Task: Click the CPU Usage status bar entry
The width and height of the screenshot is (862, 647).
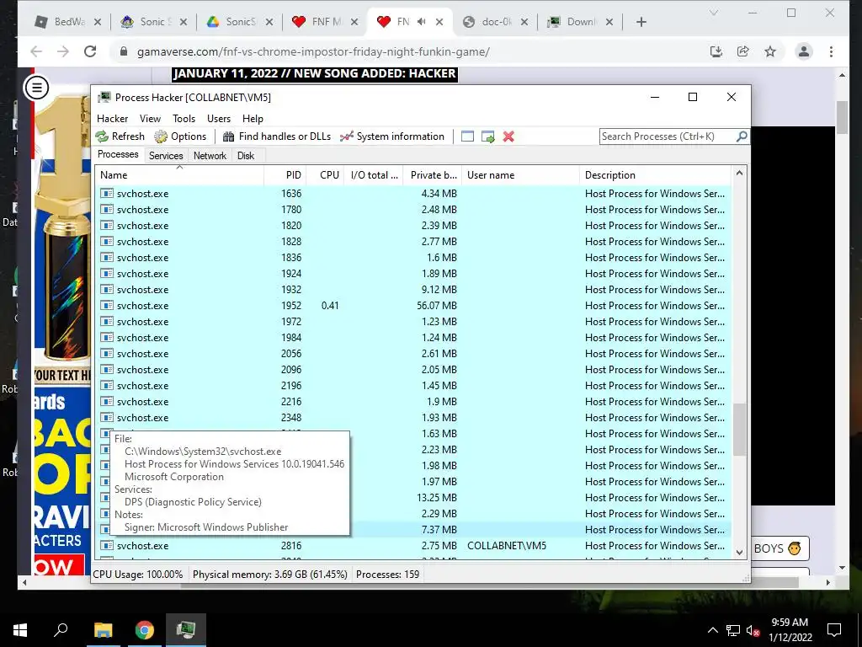Action: pyautogui.click(x=137, y=575)
